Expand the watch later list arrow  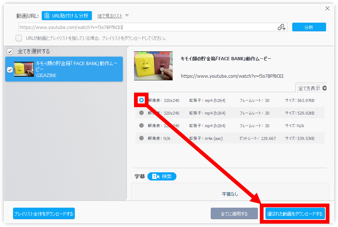pyautogui.click(x=127, y=16)
